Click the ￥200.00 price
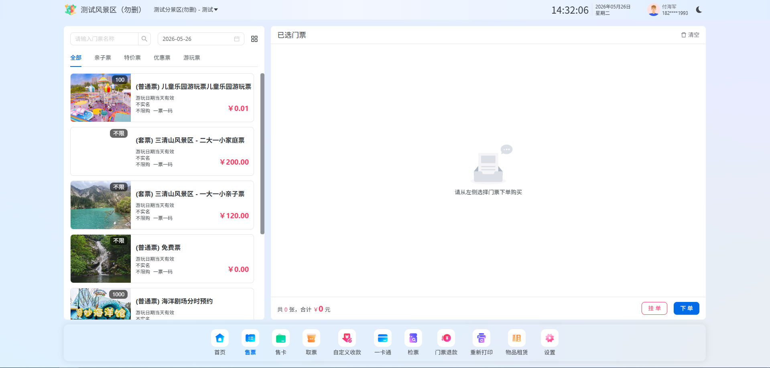Viewport: 770px width, 368px height. [x=234, y=162]
